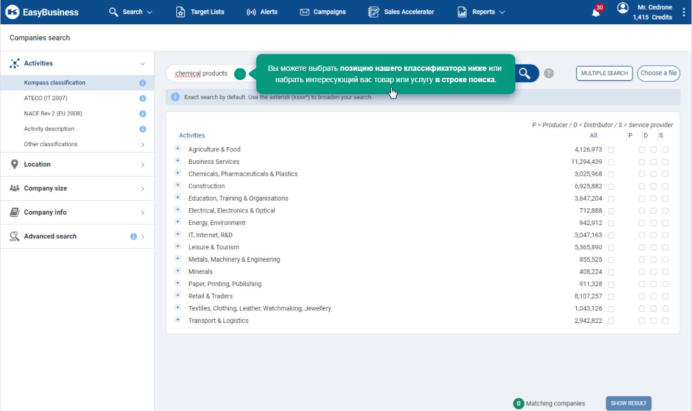This screenshot has width=692, height=411.
Task: Open the three-dot options menu
Action: [684, 12]
